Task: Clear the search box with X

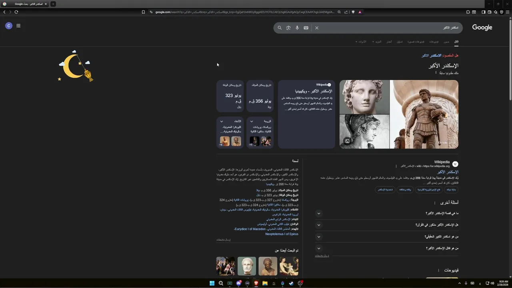Action: (x=317, y=28)
